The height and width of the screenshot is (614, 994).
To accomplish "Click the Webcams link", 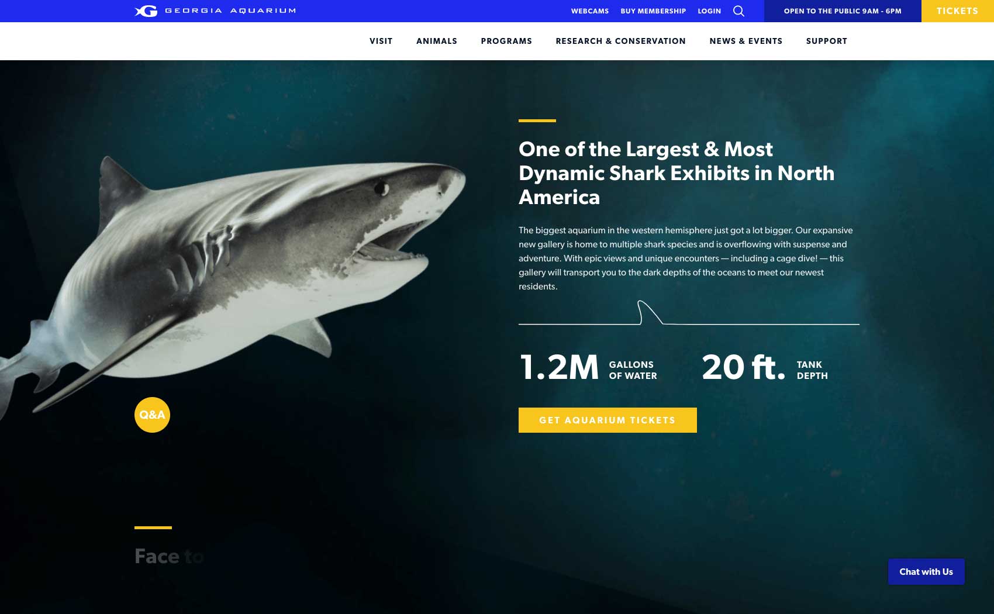I will point(589,11).
